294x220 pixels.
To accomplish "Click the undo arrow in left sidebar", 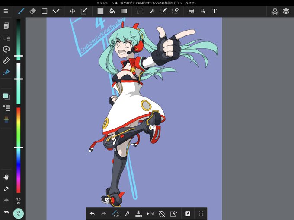I will 6,212.
